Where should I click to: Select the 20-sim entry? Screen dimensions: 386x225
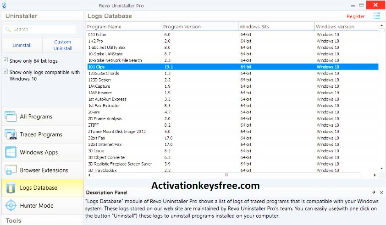[233, 112]
